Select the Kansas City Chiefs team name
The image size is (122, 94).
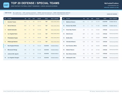pos(71,26)
